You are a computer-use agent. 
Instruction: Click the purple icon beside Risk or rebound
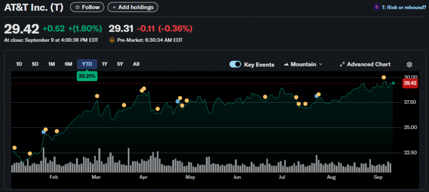tap(377, 8)
